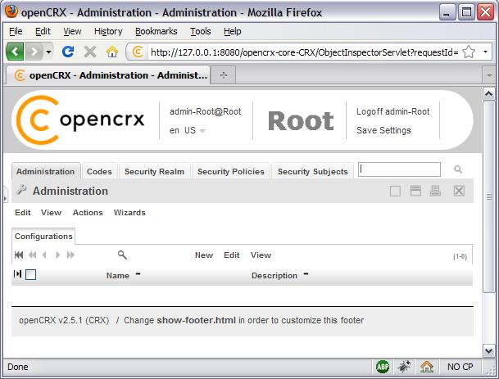Click the column-width toggle icon beside checkbox
This screenshot has width=499, height=379.
[x=18, y=273]
